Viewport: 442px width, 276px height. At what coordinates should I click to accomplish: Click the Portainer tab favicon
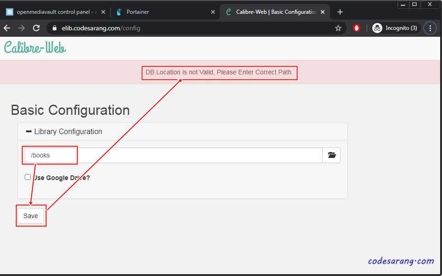(119, 12)
